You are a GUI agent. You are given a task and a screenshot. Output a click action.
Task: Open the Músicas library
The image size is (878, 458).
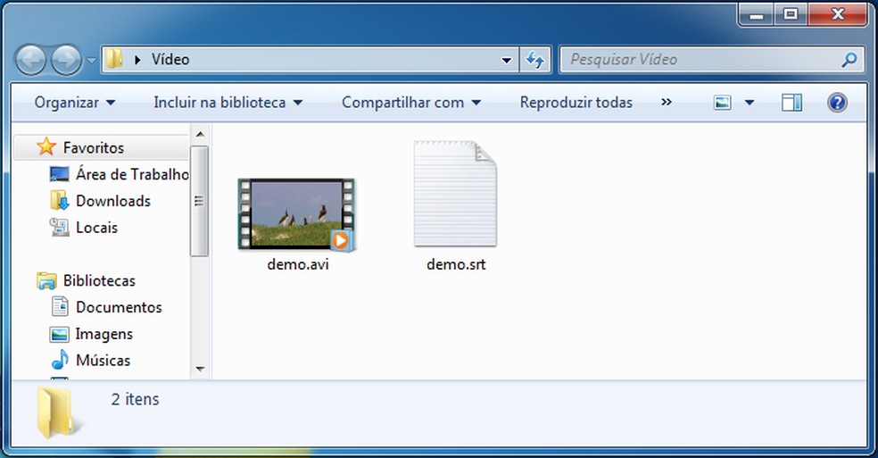coord(103,361)
